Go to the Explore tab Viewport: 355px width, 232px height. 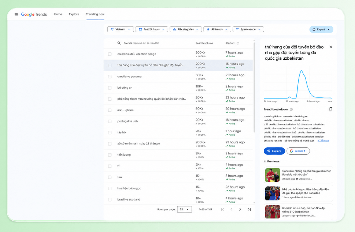(x=74, y=14)
